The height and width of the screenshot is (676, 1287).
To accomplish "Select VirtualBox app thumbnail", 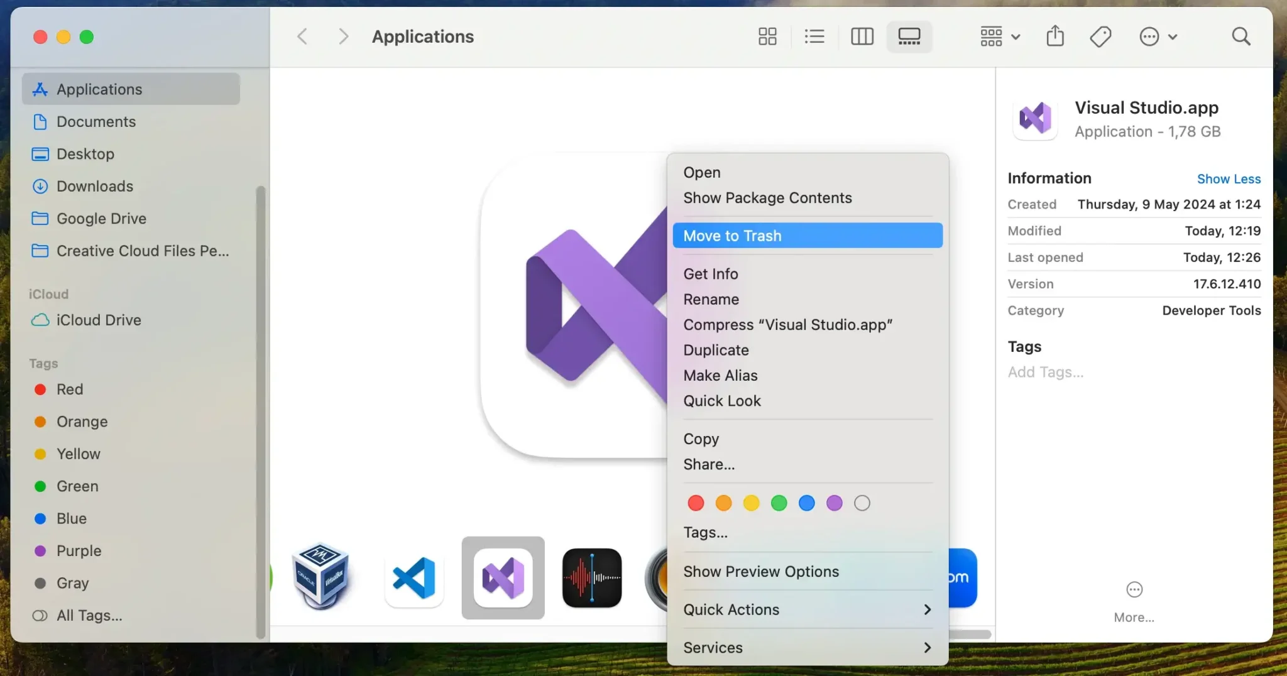I will [320, 577].
